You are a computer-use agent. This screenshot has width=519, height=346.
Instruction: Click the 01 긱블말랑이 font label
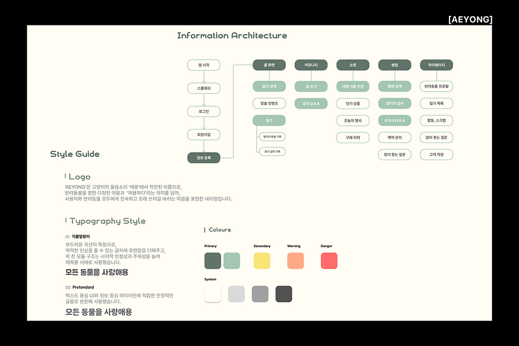[x=77, y=236]
